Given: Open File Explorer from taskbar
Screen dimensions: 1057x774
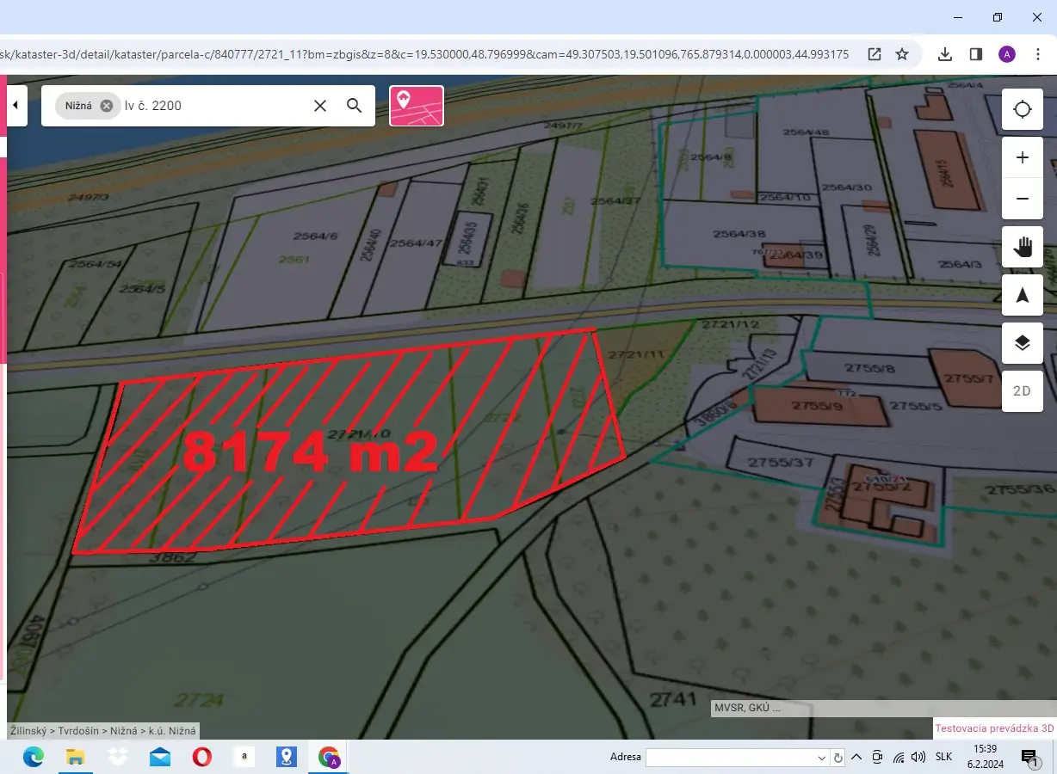Looking at the screenshot, I should pyautogui.click(x=76, y=757).
